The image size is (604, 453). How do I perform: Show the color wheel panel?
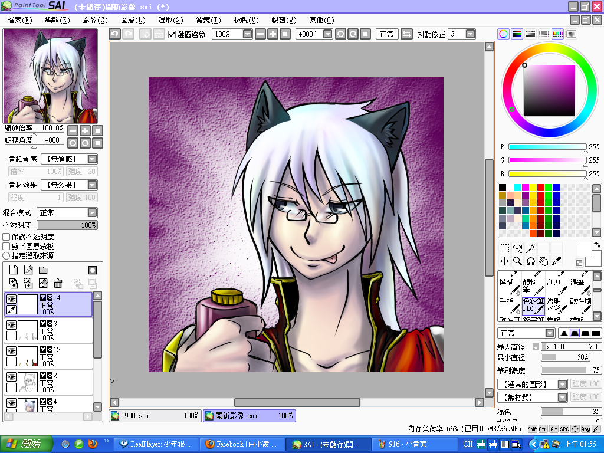tap(504, 34)
